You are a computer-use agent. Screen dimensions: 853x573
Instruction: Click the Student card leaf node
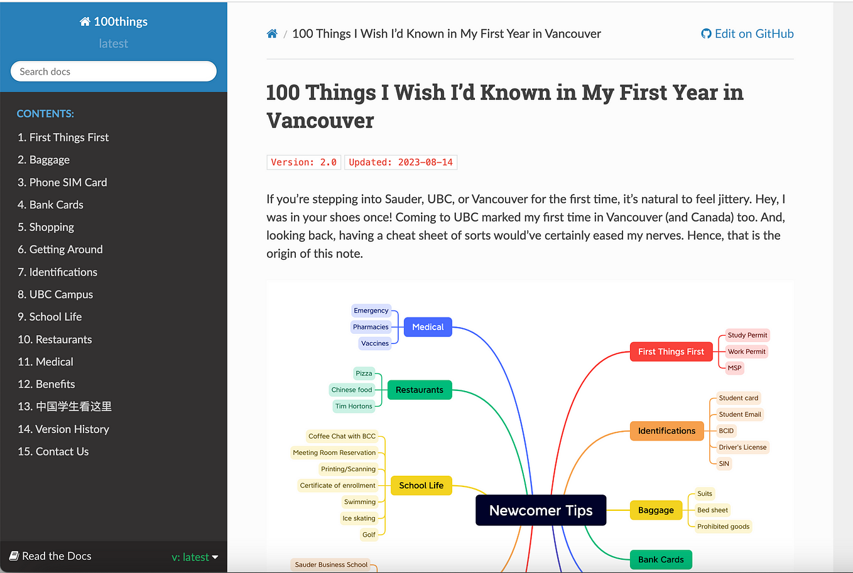click(x=739, y=398)
